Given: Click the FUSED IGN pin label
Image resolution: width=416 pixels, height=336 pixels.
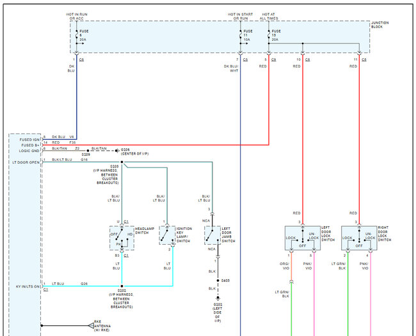Looking at the screenshot, I should pyautogui.click(x=29, y=139).
